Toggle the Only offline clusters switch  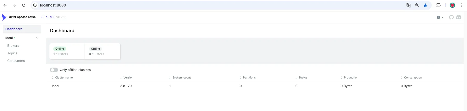(54, 70)
